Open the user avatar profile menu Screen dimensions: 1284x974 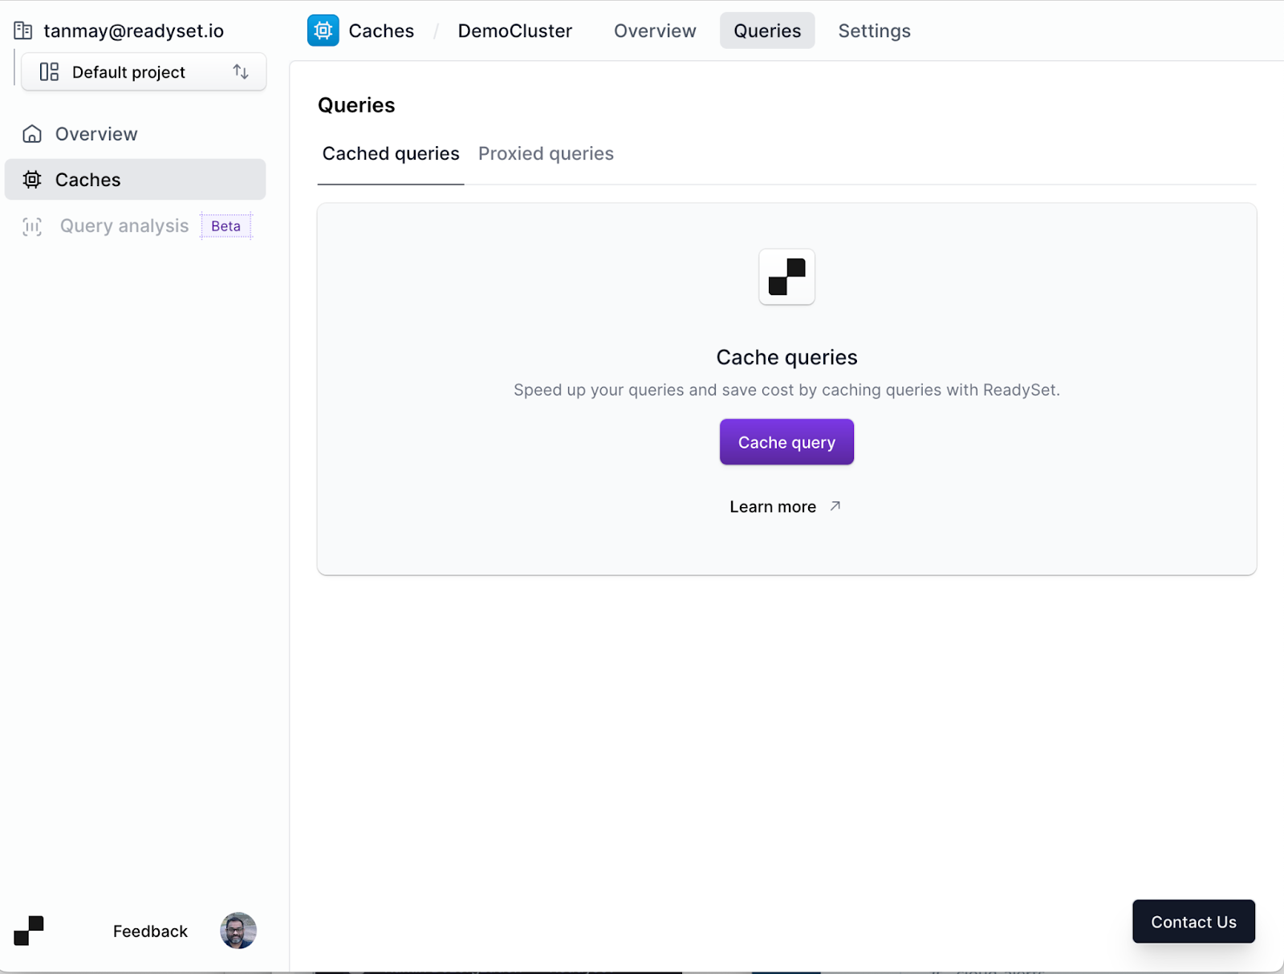pyautogui.click(x=238, y=931)
